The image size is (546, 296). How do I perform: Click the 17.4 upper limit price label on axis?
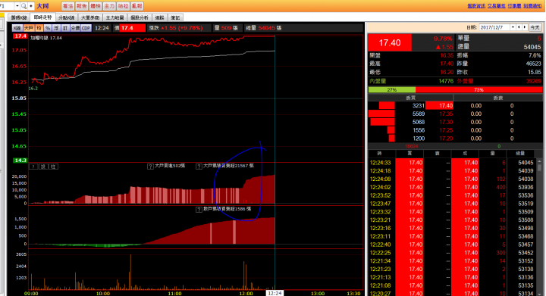tap(20, 36)
